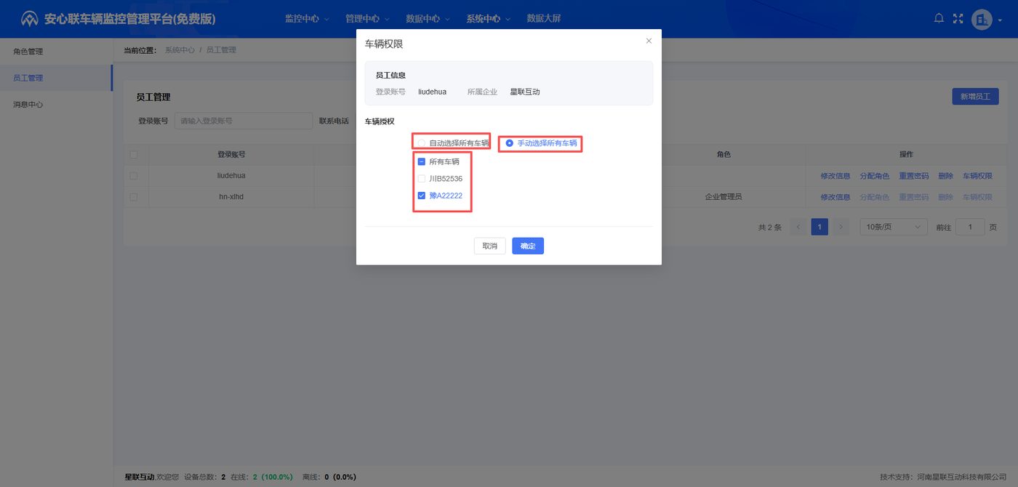The height and width of the screenshot is (487, 1018).
Task: Click 修改信息 for liudehua
Action: click(835, 176)
